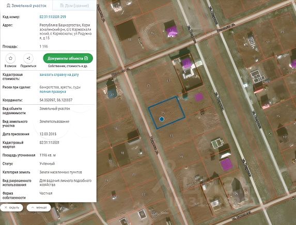Viewport: 296px width, 225px height.
Task: Hide the info panel with the 'скрыть' button
Action: pos(12,207)
